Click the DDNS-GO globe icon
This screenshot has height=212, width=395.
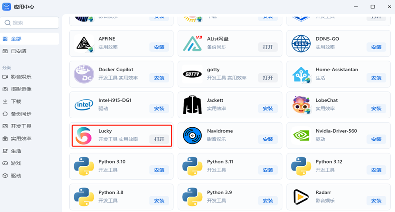(x=301, y=44)
